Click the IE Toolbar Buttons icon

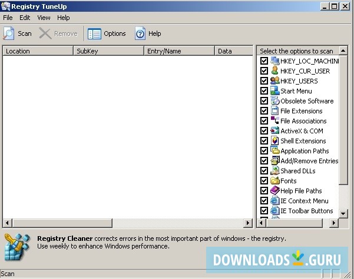coord(274,210)
